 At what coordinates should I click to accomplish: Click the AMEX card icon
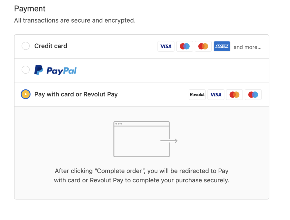click(x=222, y=46)
